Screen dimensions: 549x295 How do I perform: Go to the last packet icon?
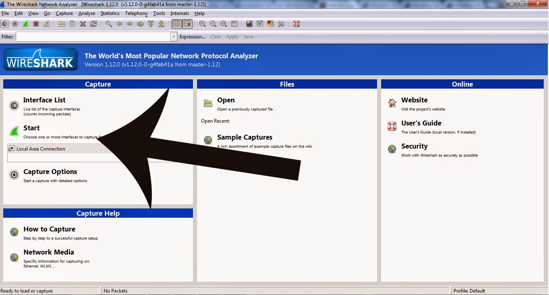[x=161, y=24]
